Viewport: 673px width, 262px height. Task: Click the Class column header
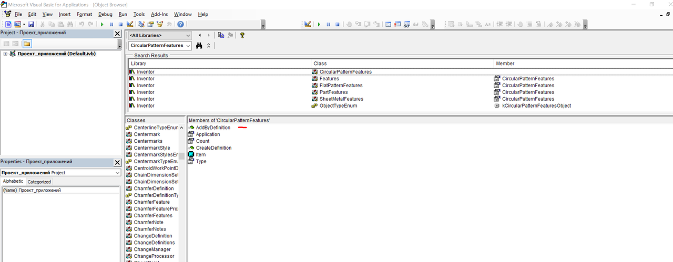tap(402, 64)
